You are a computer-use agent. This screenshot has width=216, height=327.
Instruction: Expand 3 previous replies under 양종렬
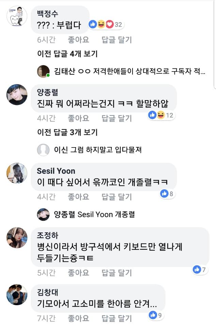point(67,132)
